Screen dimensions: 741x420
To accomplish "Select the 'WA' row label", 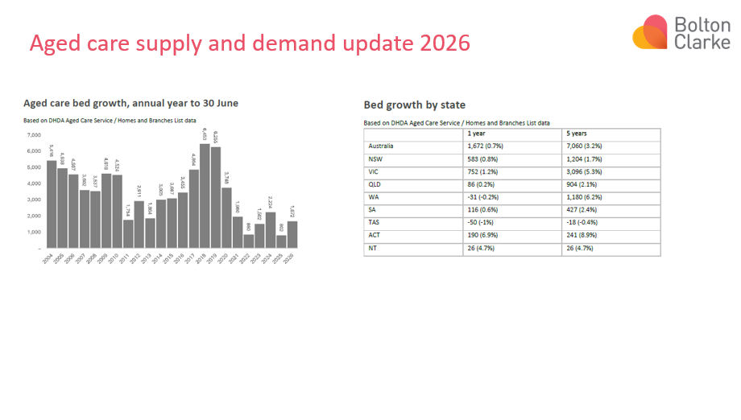I will tap(374, 197).
